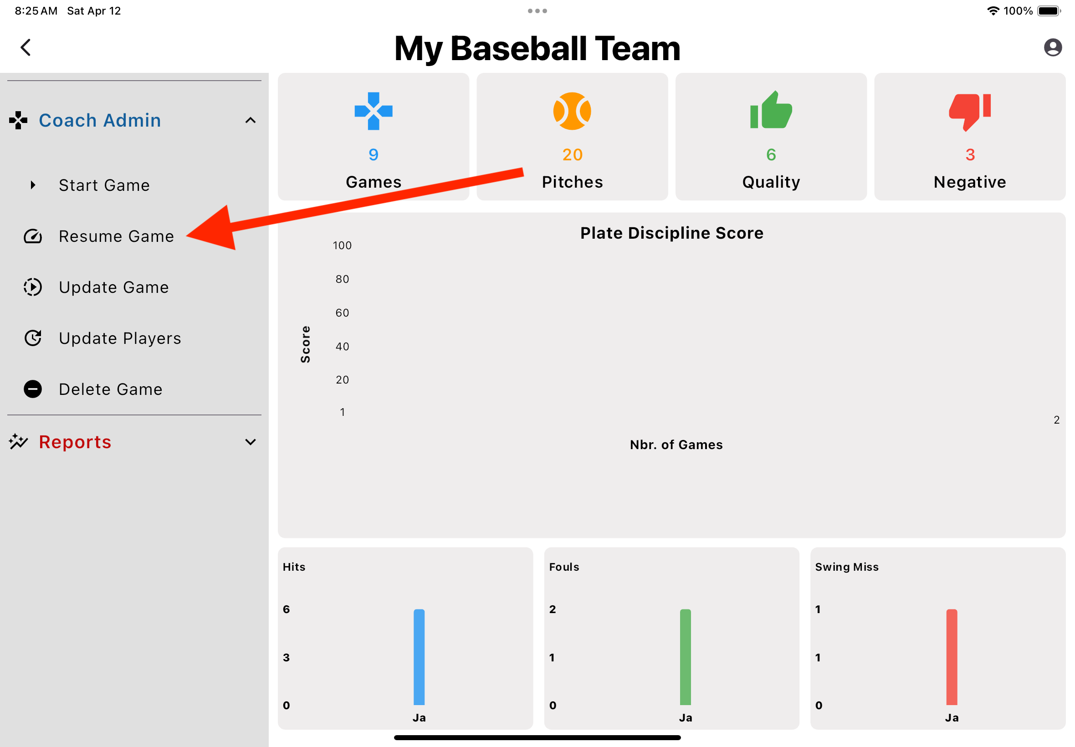Screen dimensions: 1075x747
Task: Select the orange Pitches baseball icon
Action: click(572, 111)
